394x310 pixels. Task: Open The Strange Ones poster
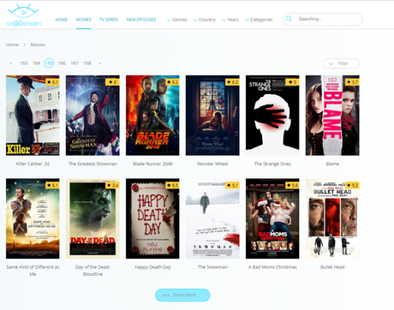272,116
